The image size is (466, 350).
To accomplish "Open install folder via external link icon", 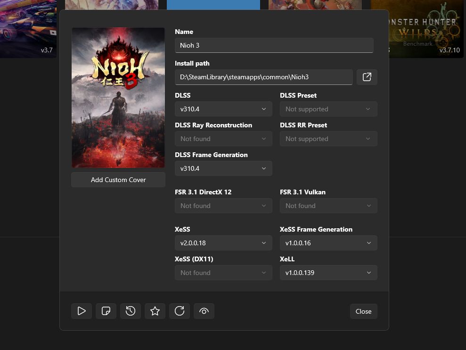I will point(367,77).
